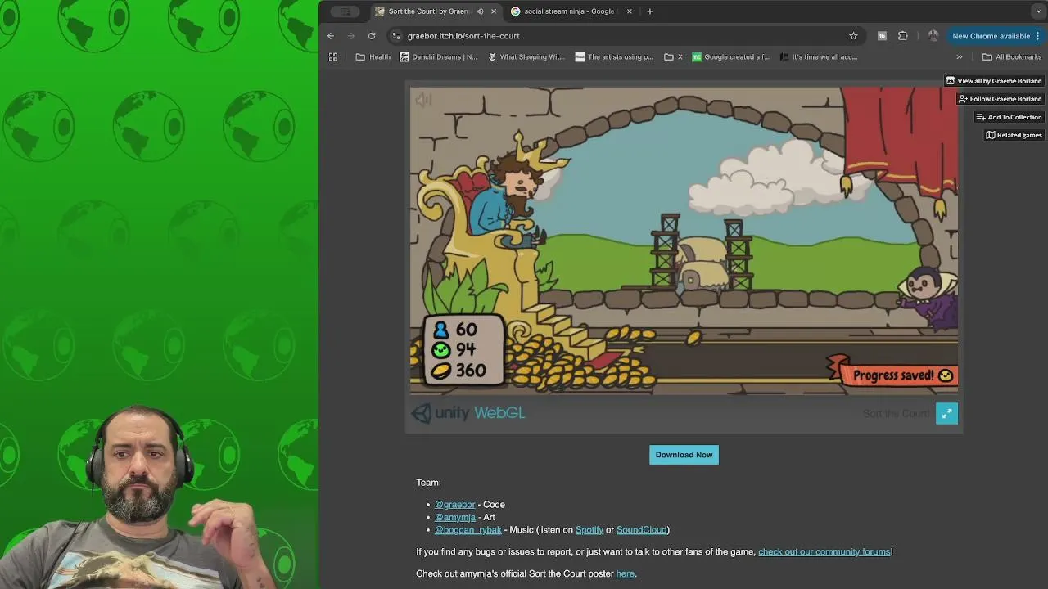The width and height of the screenshot is (1048, 589).
Task: Bookmark this page with the star
Action: (853, 36)
